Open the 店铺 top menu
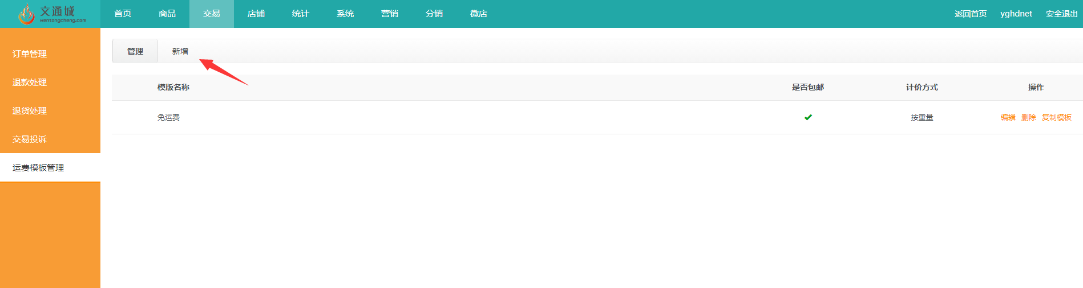The image size is (1083, 288). coord(256,14)
